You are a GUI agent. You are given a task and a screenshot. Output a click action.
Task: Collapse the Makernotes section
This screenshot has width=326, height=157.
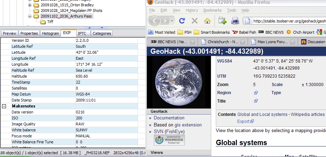coord(4,106)
